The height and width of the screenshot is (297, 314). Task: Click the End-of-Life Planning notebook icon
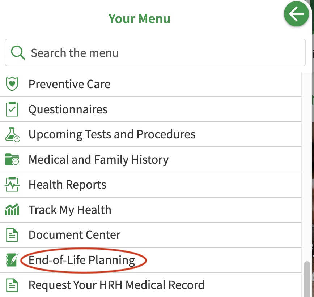[12, 260]
